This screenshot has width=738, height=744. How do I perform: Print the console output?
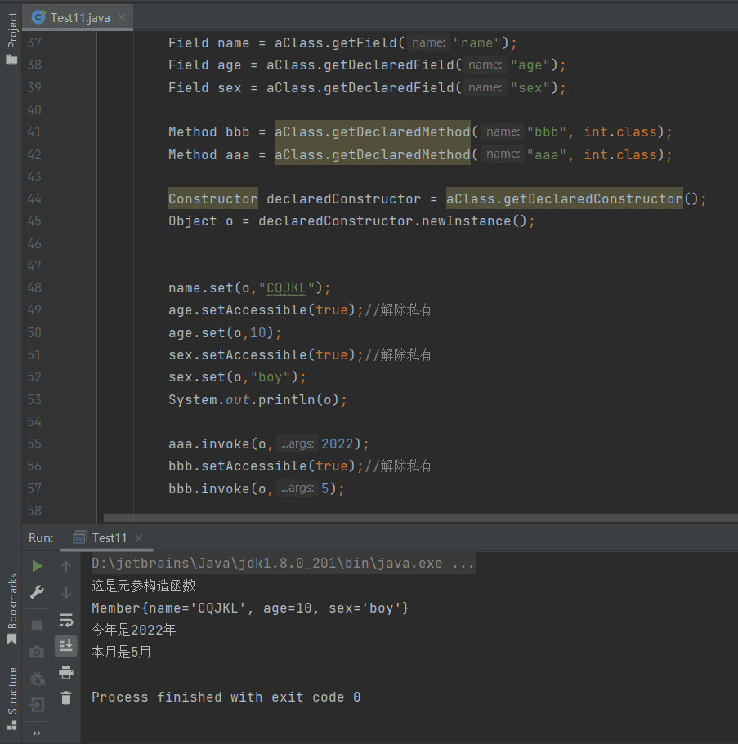click(x=66, y=672)
